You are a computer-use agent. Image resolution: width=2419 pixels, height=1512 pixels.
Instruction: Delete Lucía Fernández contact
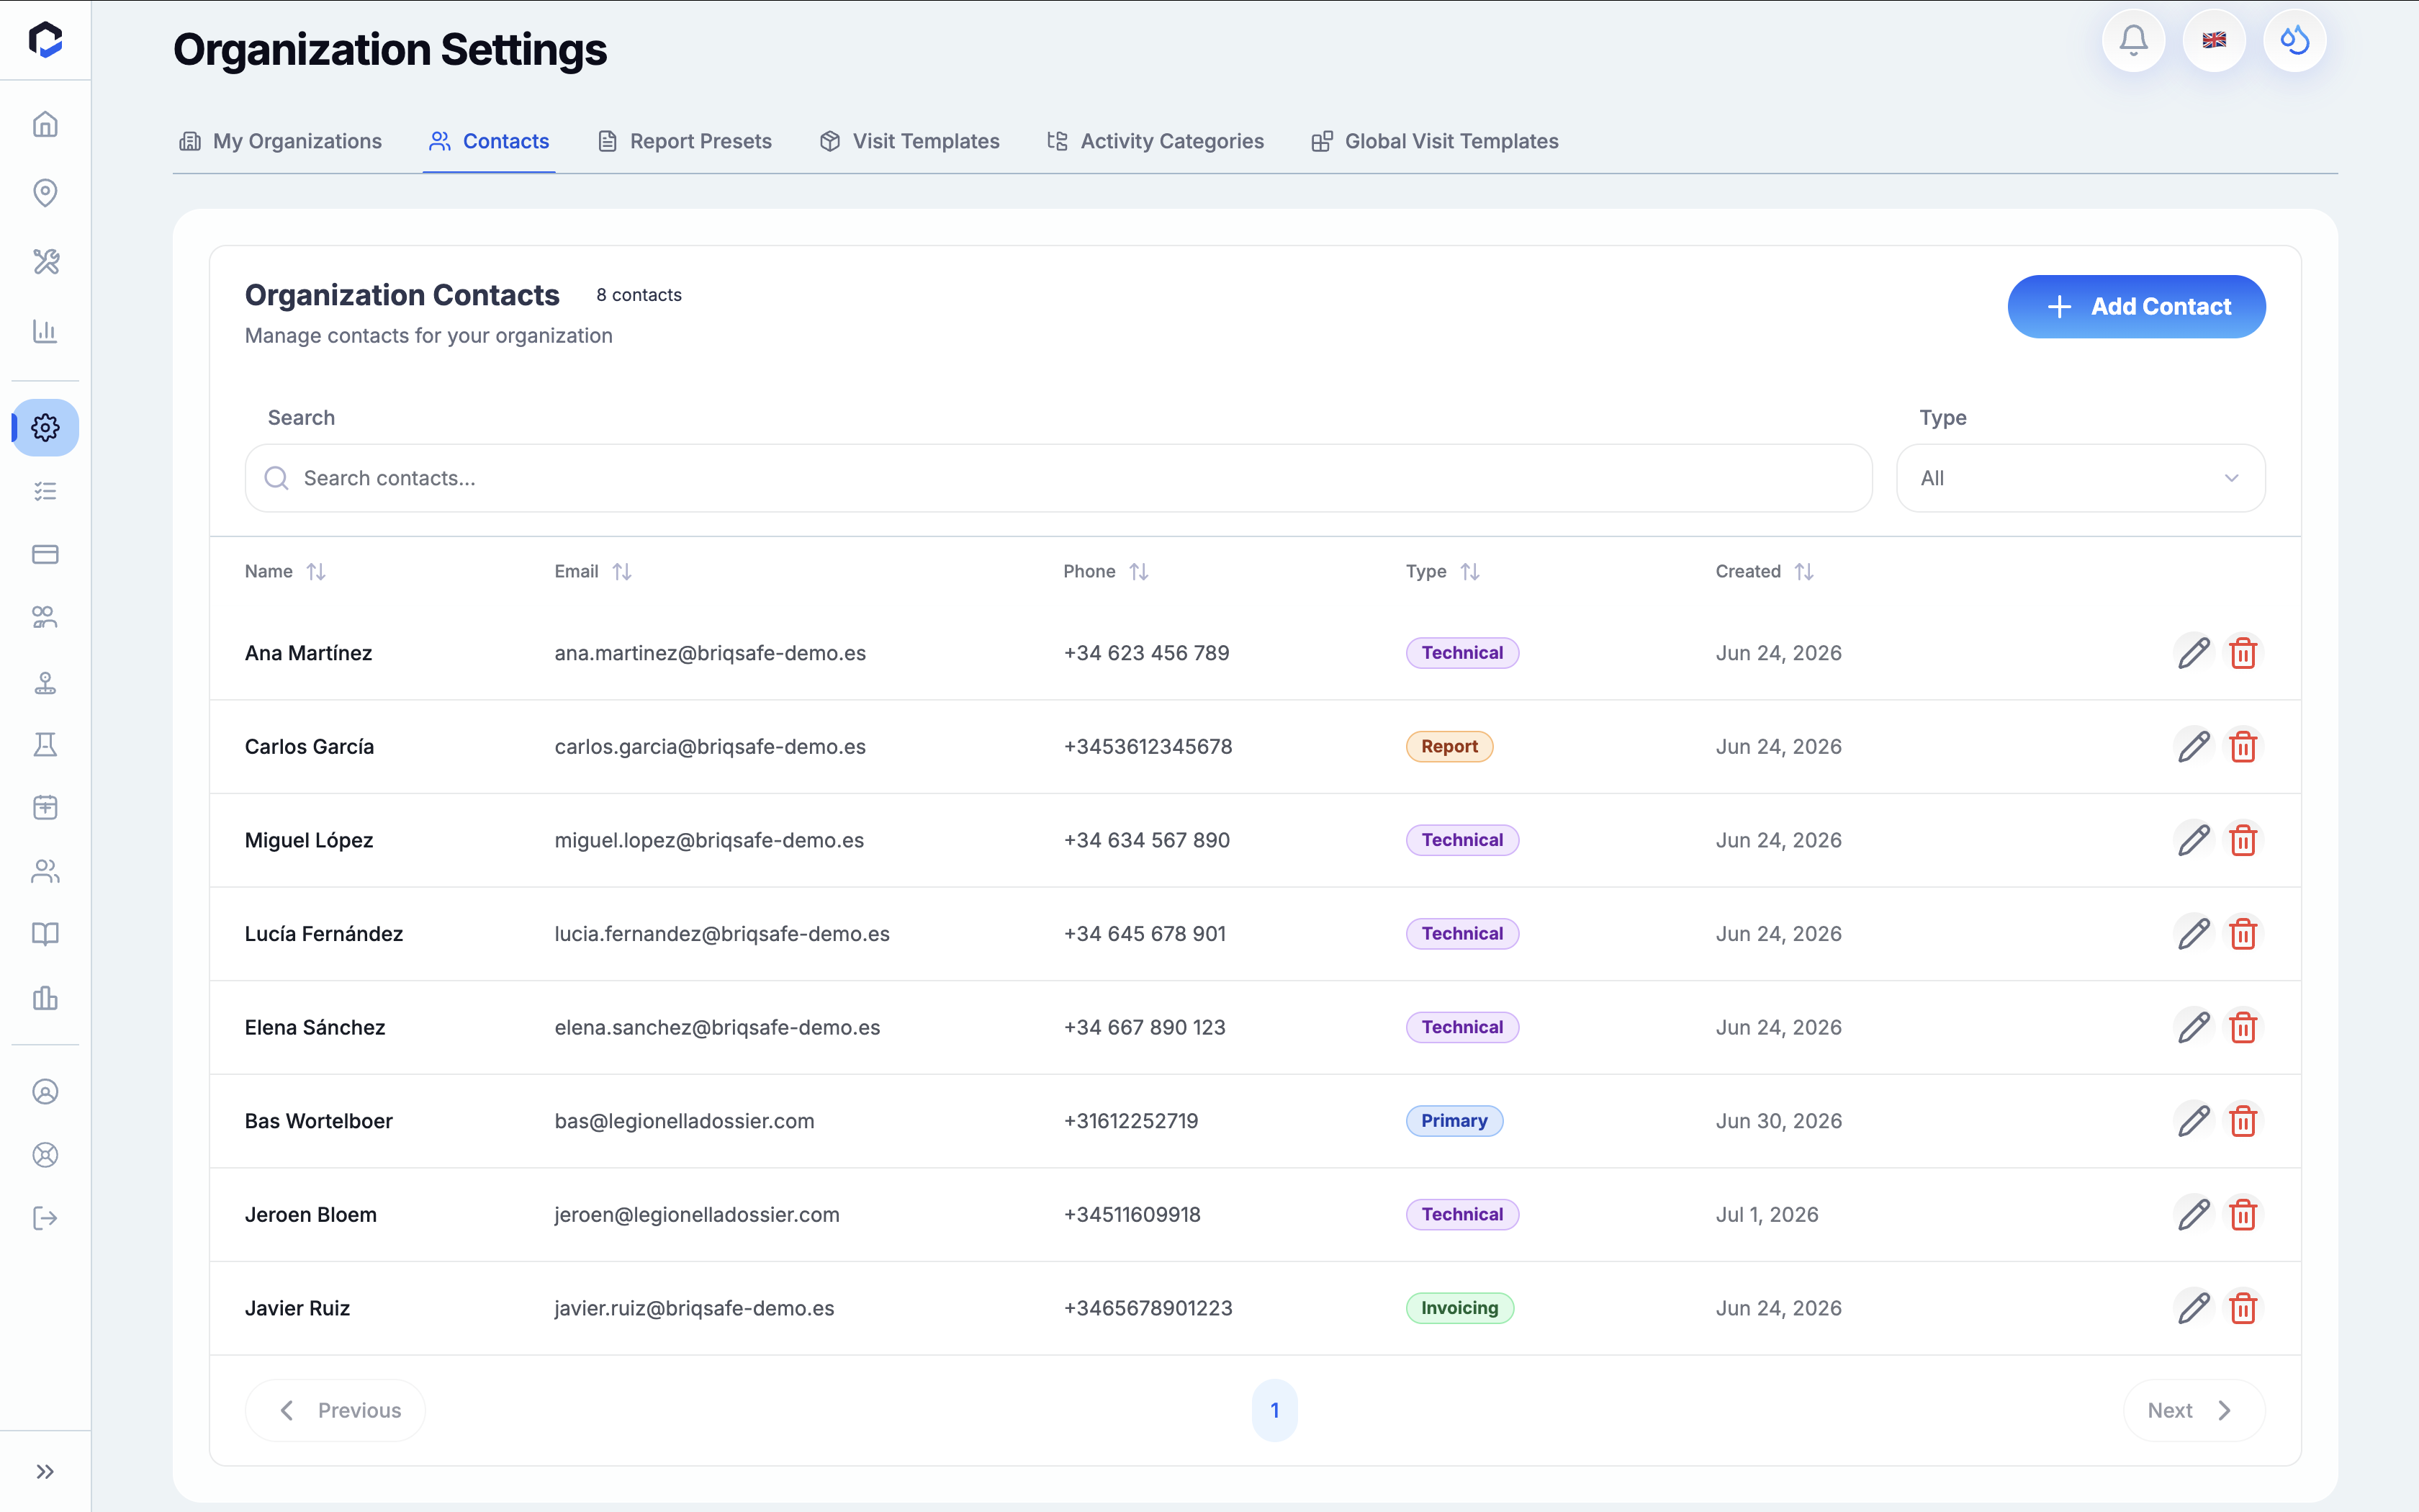coord(2243,934)
